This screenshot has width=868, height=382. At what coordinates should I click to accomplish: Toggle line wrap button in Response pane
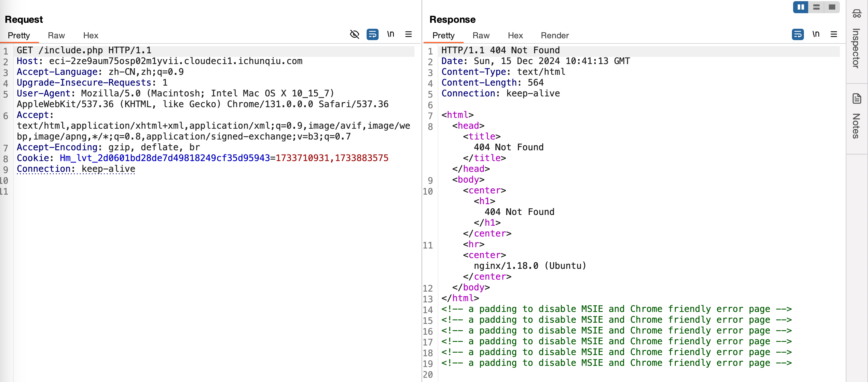pos(798,34)
